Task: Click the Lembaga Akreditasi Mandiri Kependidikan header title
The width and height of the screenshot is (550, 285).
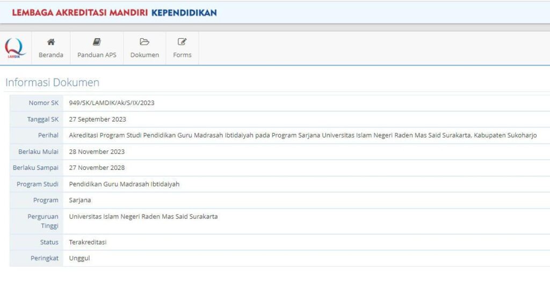Action: click(x=114, y=12)
